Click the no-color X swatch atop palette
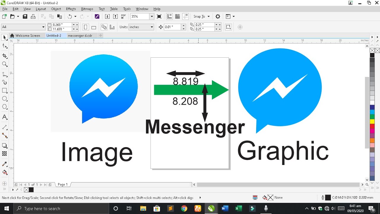Image resolution: width=380 pixels, height=214 pixels. (x=372, y=51)
